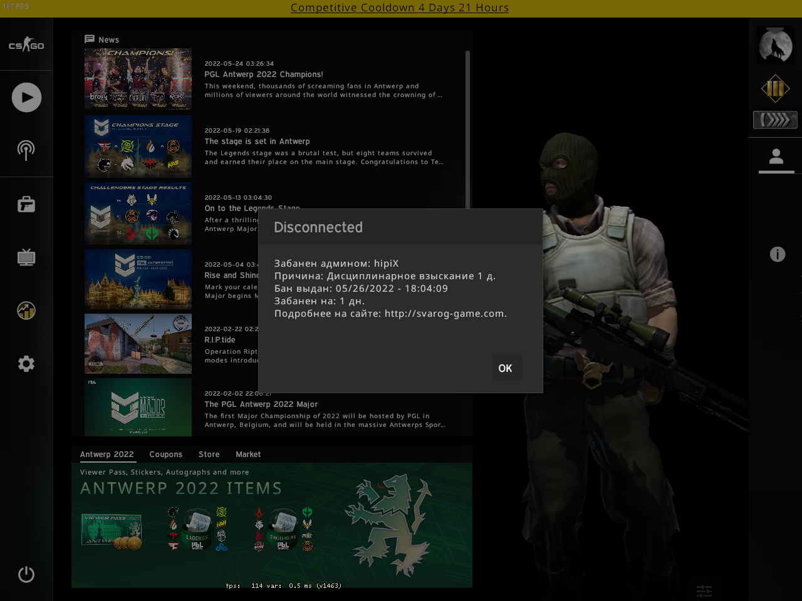Open 'PGL Antwerp 2022 Champions!' headline
Screen dimensions: 802x601
pos(264,74)
